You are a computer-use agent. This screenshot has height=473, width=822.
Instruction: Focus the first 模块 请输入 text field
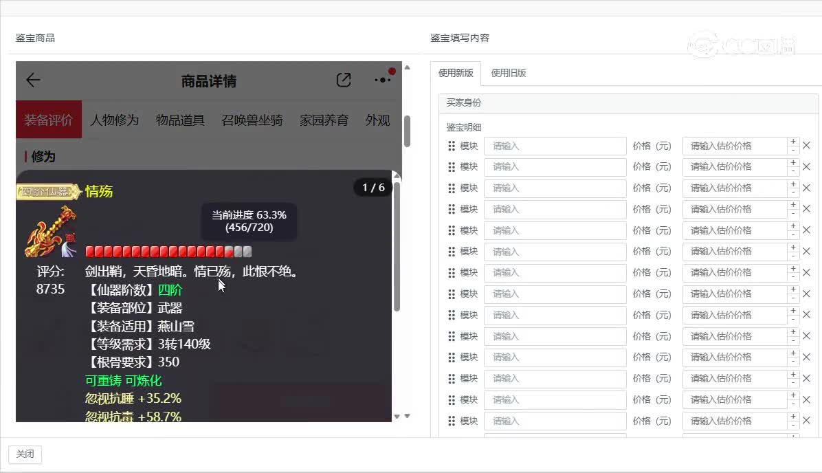point(555,146)
